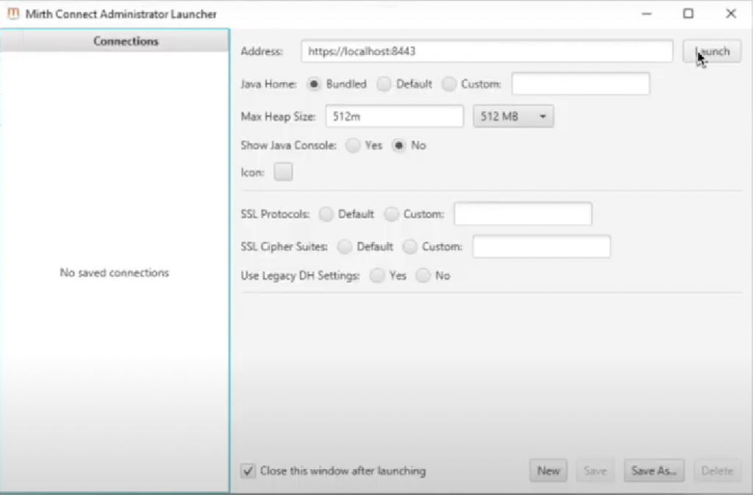Minimize the launcher window
Viewport: 753px width, 495px height.
click(646, 14)
